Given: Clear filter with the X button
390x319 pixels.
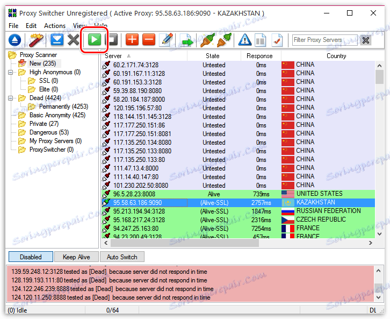Looking at the screenshot, I should coord(366,40).
